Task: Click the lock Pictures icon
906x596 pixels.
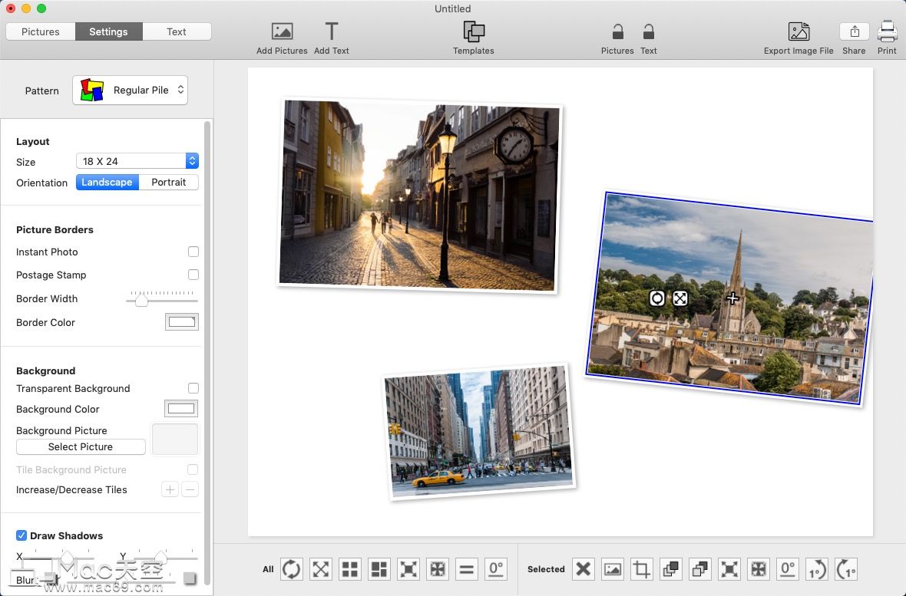Action: click(617, 35)
